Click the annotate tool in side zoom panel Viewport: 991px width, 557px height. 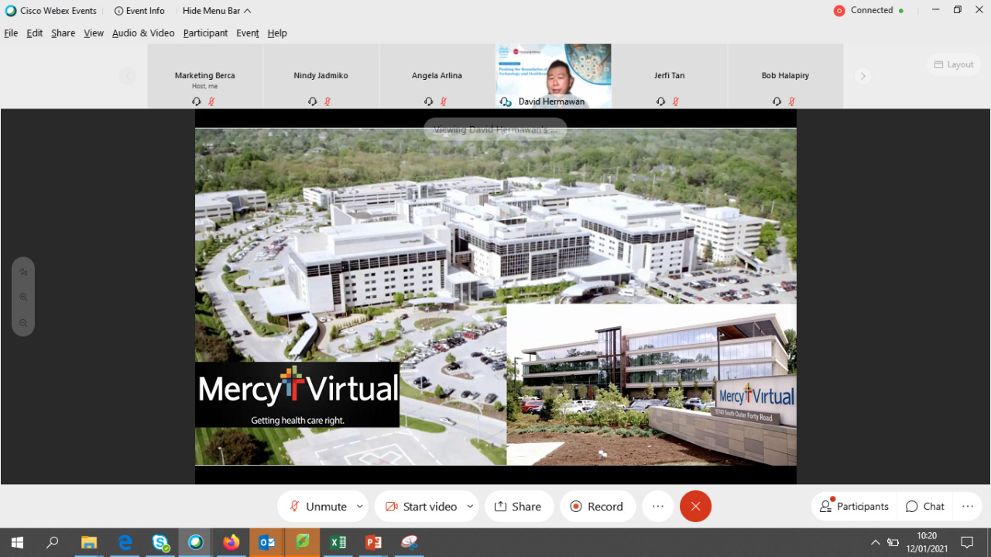pyautogui.click(x=23, y=272)
